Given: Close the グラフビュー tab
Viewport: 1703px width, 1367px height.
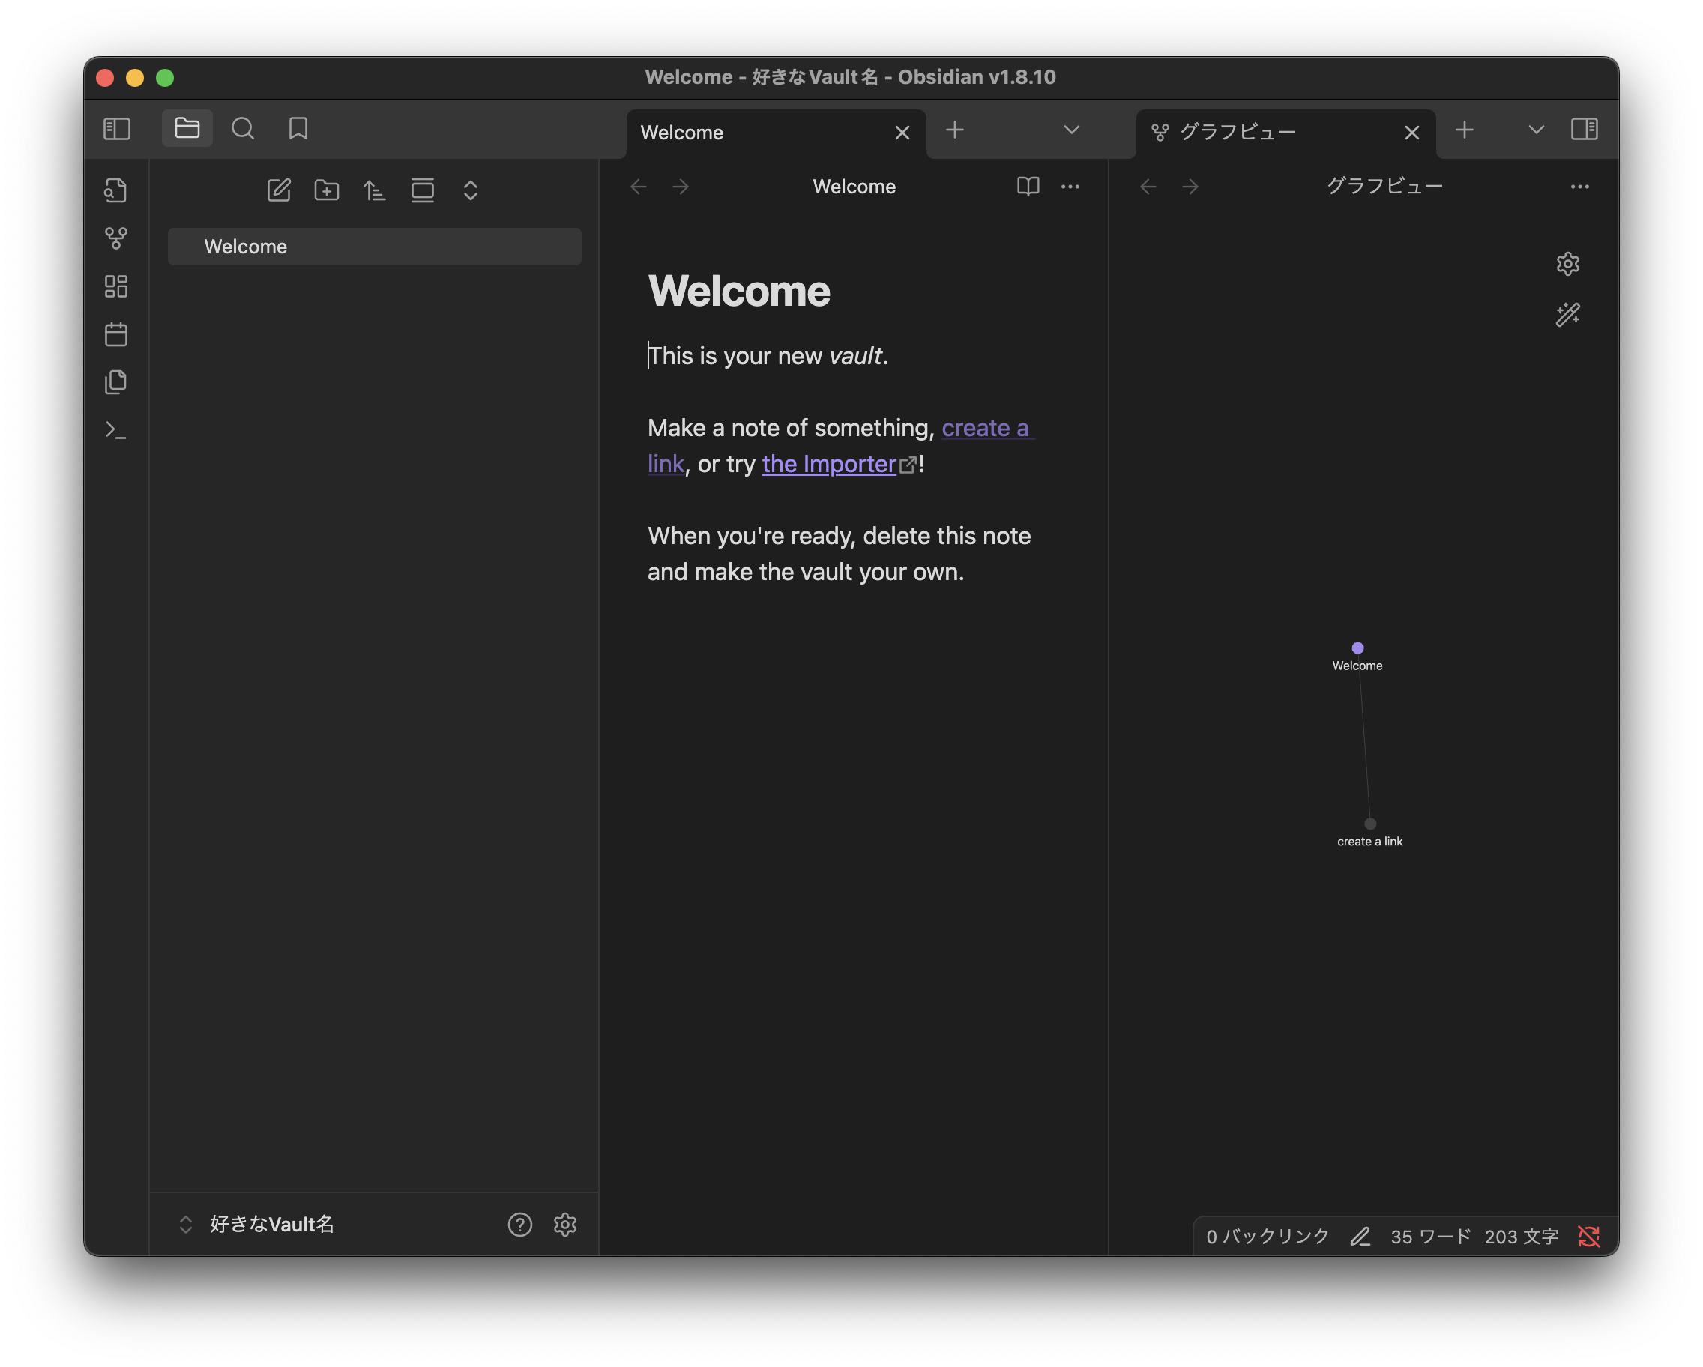Looking at the screenshot, I should (1411, 133).
